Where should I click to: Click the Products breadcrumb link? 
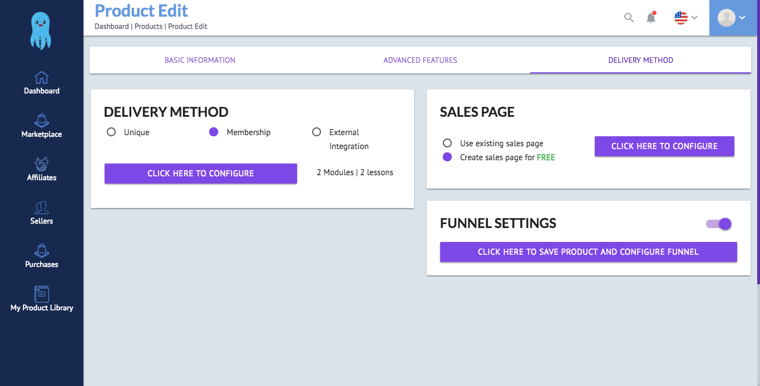[149, 26]
